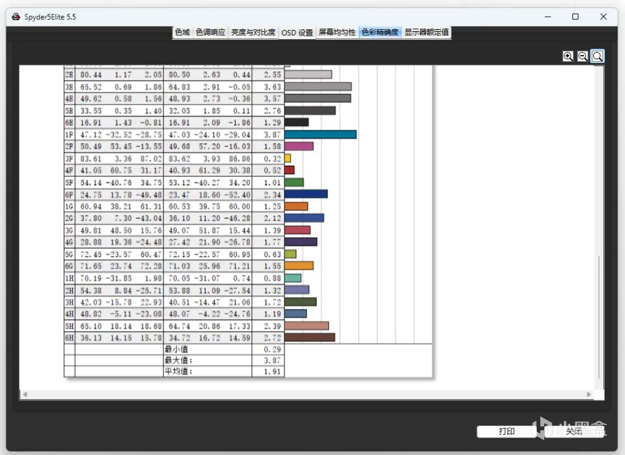
Task: Click the row label 6H
Action: (x=70, y=338)
